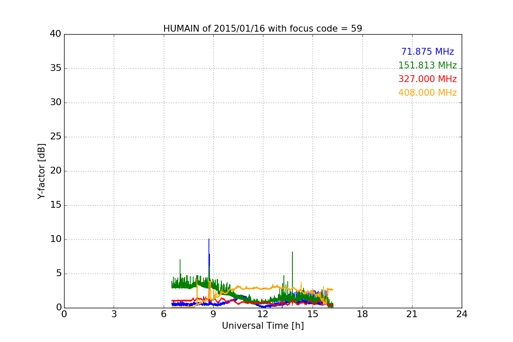Click the green spike peak near 14 UT
This screenshot has height=342, width=513.
(292, 253)
